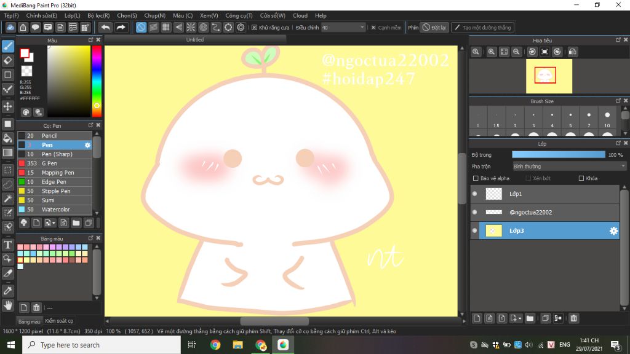Image resolution: width=630 pixels, height=354 pixels.
Task: Select Pencil brush
Action: [55, 136]
